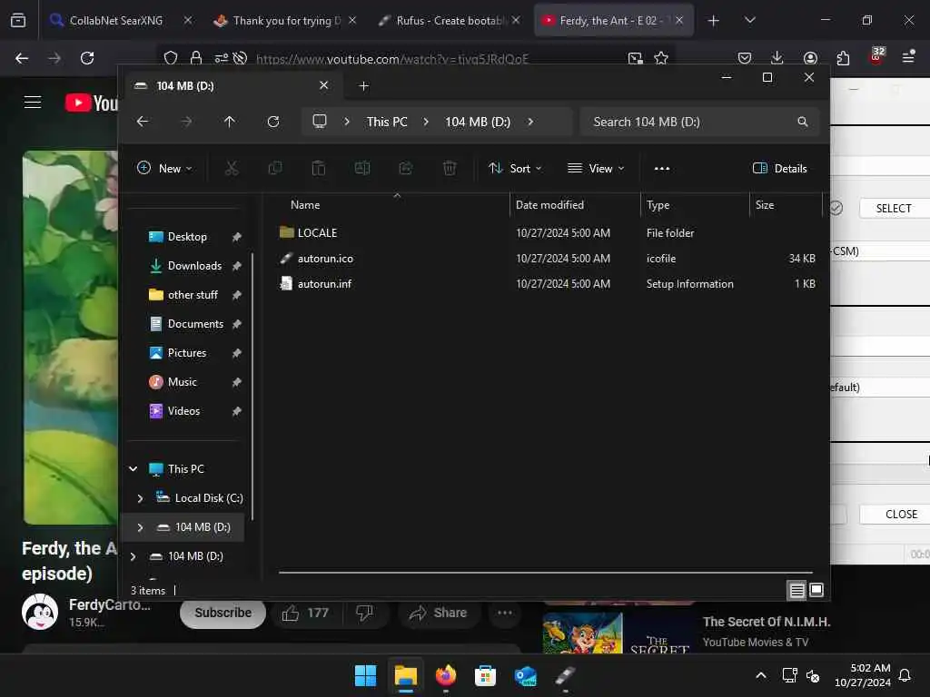Click the Copy icon in Explorer toolbar
The width and height of the screenshot is (930, 697).
[274, 168]
